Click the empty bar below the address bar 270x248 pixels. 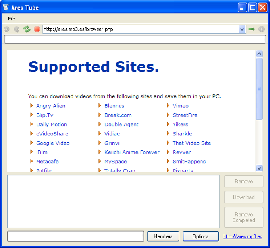pyautogui.click(x=135, y=39)
